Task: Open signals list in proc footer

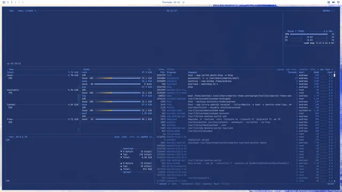Action: click(x=207, y=184)
